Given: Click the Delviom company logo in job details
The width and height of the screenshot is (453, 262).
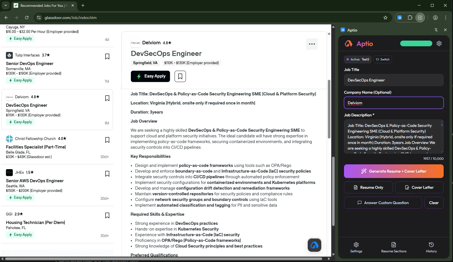Looking at the screenshot, I should pos(135,43).
